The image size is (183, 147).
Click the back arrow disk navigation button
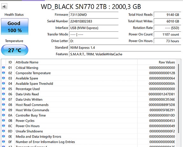pyautogui.click(x=4, y=6)
